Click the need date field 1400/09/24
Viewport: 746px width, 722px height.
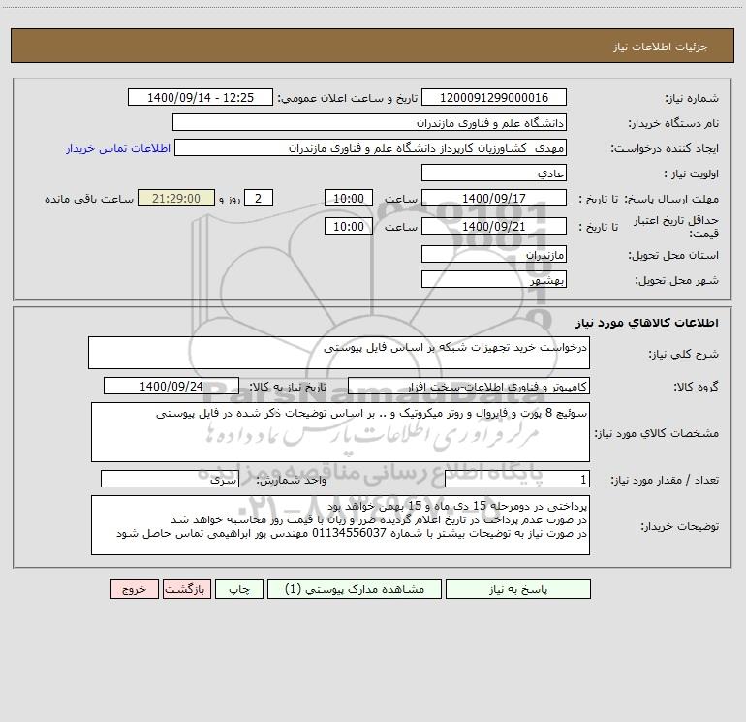[x=171, y=386]
